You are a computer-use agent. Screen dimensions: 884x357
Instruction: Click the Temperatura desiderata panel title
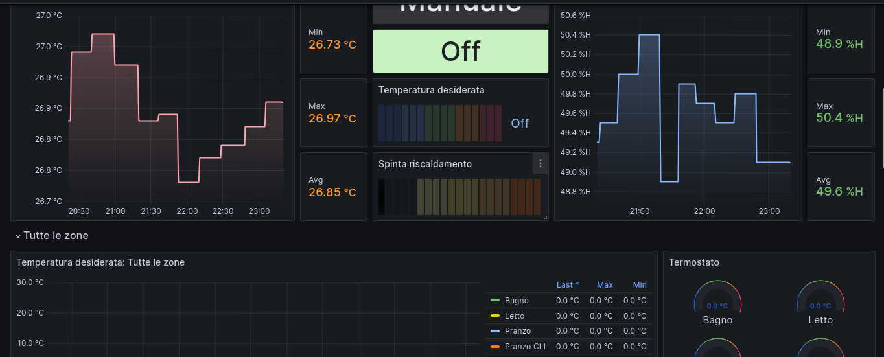pyautogui.click(x=431, y=90)
